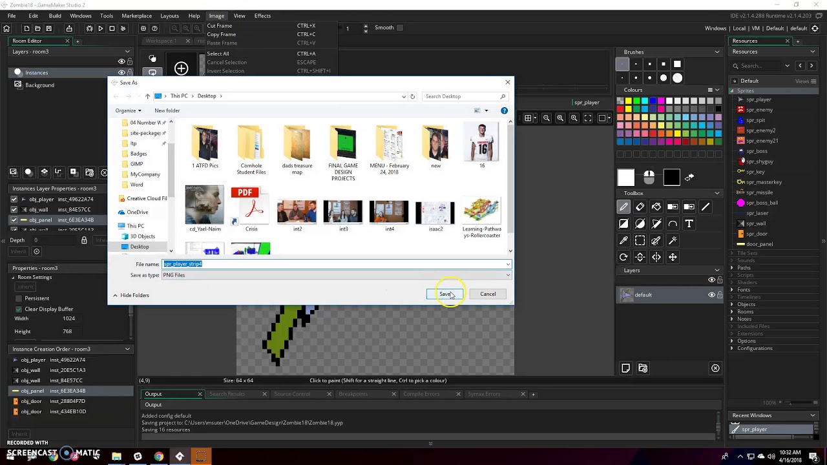This screenshot has width=827, height=465.
Task: Click the refresh icon in address bar
Action: (x=412, y=96)
